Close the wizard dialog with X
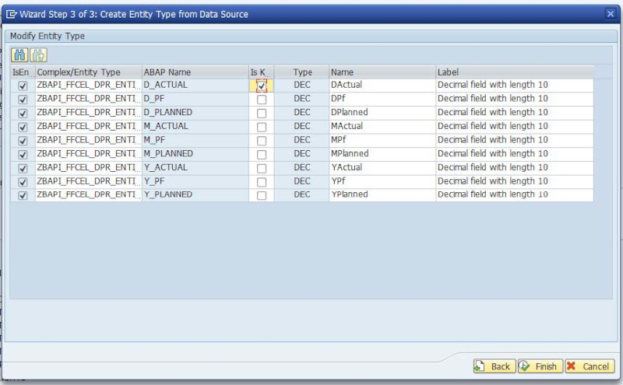This screenshot has height=385, width=623. click(611, 14)
